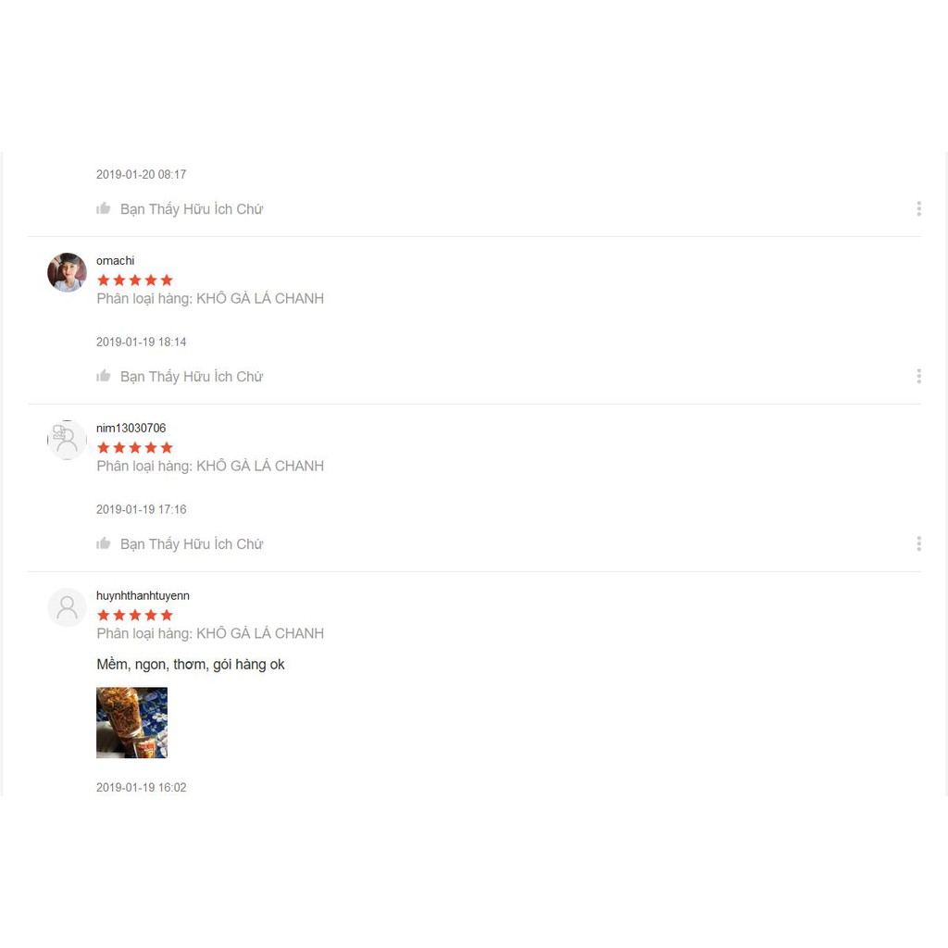This screenshot has width=948, height=948.
Task: Mark nim13030706's review helpful via text label
Action: 192,544
